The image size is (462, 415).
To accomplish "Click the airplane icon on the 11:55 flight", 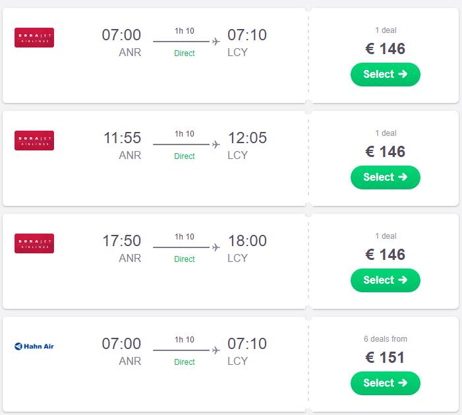I will [x=216, y=144].
